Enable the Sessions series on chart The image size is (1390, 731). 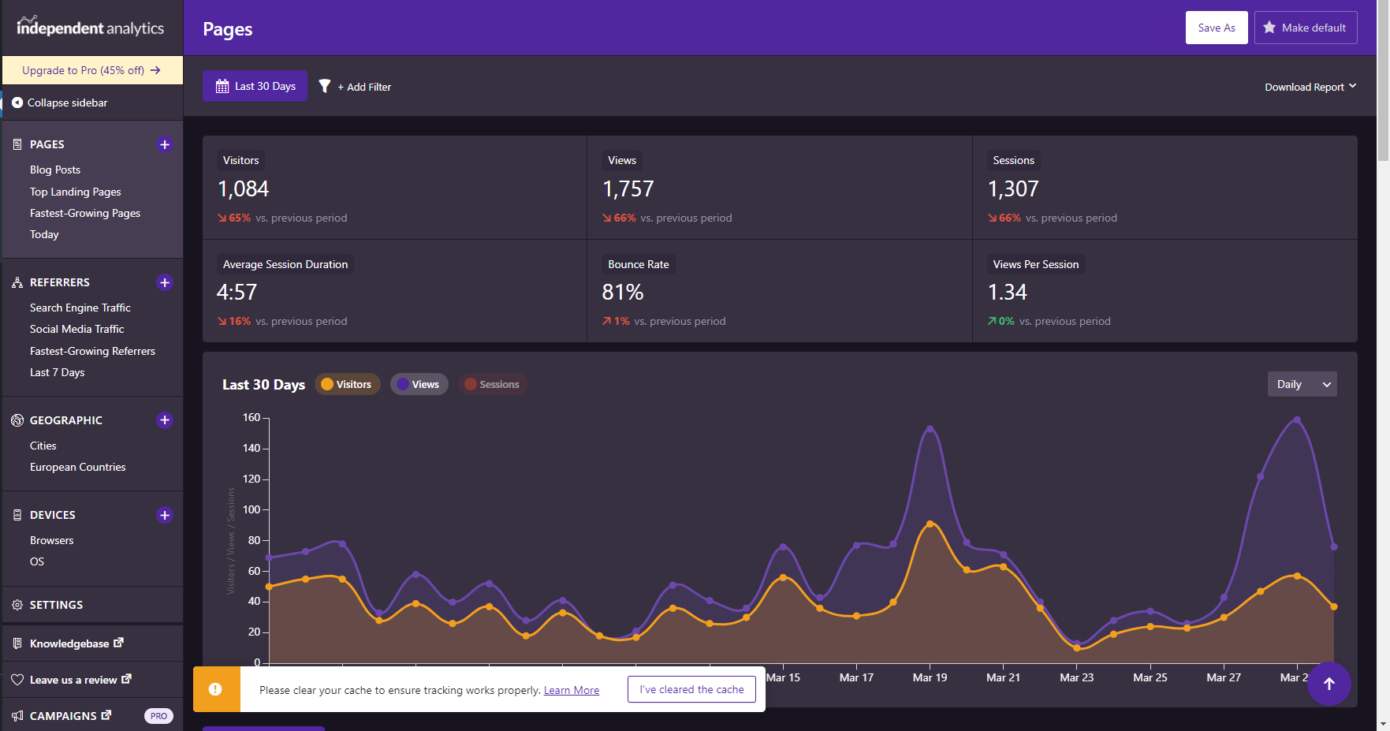492,384
